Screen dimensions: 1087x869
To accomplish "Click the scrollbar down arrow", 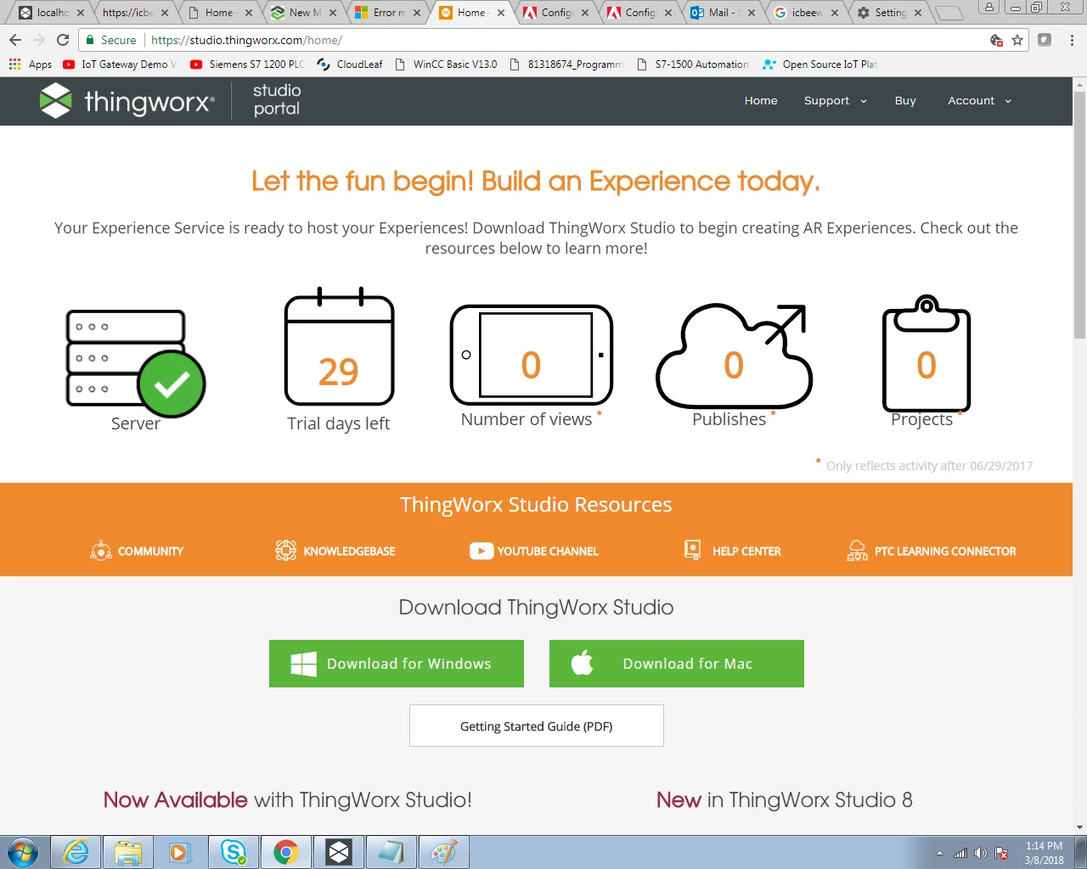I will [1079, 827].
